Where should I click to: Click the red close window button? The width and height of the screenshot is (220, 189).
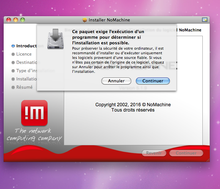pos(9,20)
